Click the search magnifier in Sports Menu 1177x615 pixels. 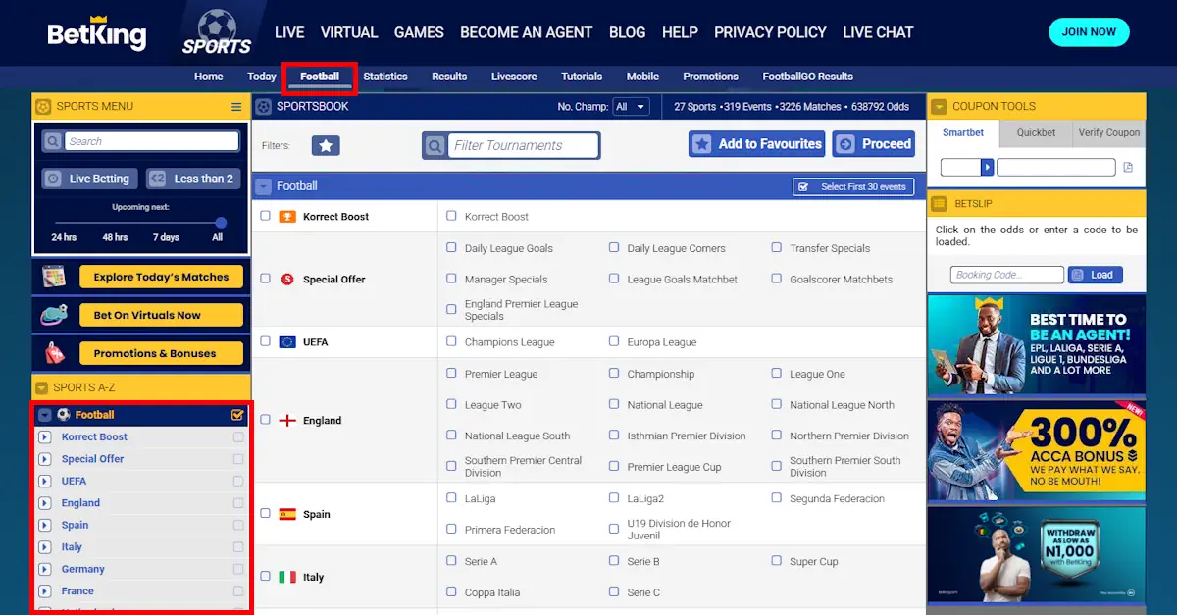click(x=52, y=141)
